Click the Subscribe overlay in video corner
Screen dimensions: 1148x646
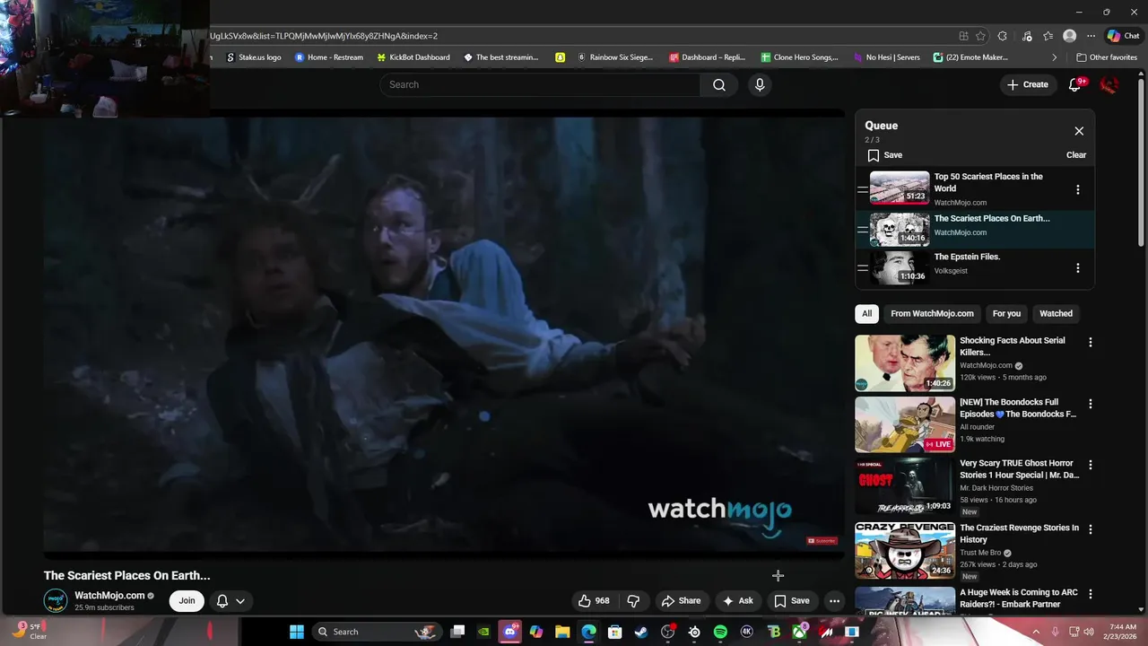(822, 541)
